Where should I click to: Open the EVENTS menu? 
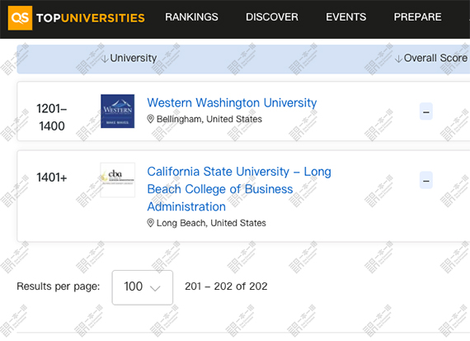click(x=346, y=17)
